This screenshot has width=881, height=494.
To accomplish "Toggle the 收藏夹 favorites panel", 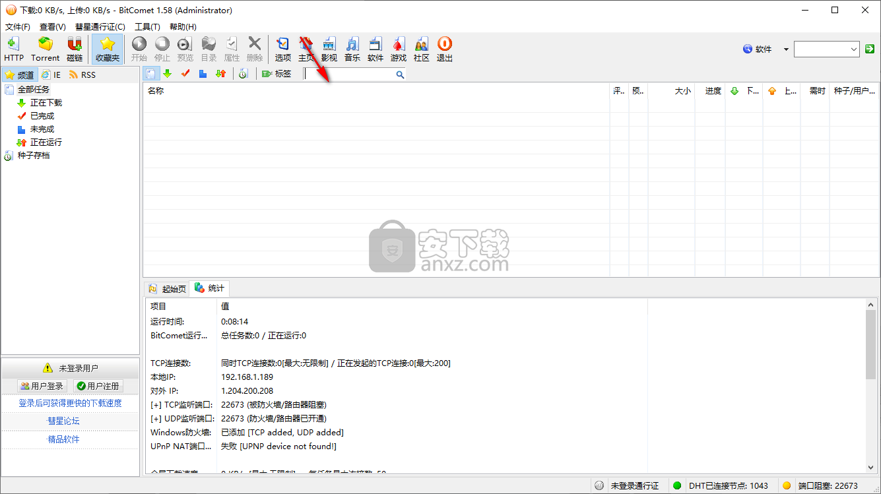I will (x=108, y=49).
